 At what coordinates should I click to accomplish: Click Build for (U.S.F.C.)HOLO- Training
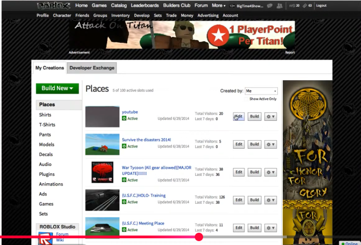coord(254,200)
